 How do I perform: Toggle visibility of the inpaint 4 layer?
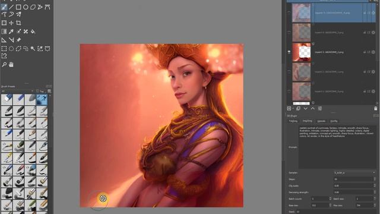[289, 32]
